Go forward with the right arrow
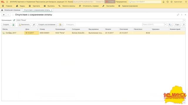 (8, 15)
